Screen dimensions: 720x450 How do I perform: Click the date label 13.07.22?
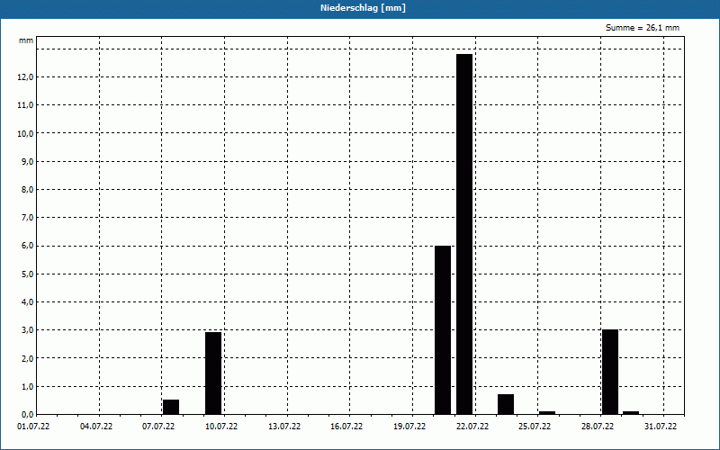(x=284, y=427)
